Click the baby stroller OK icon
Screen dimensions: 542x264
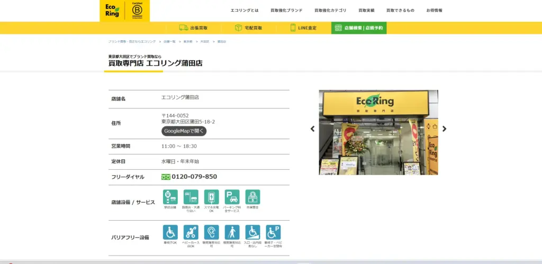[191, 232]
